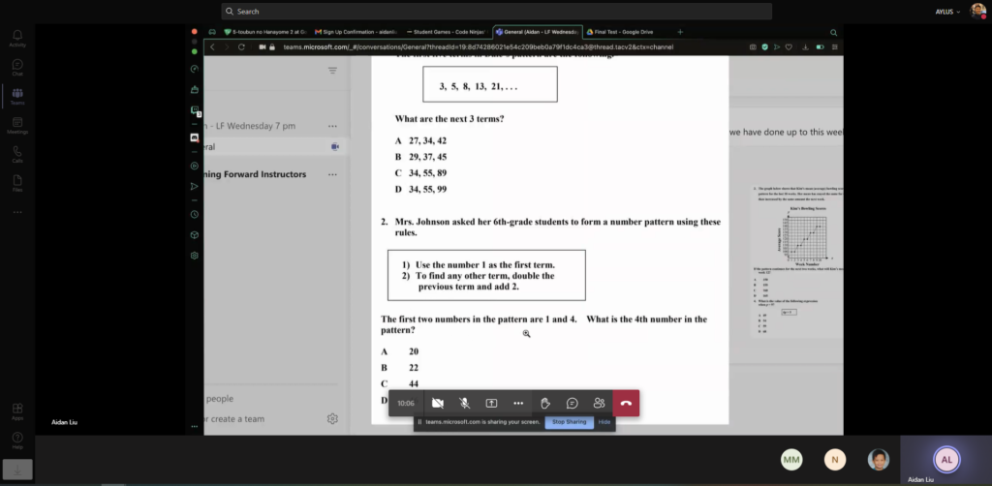Viewport: 992px width, 486px height.
Task: Open more options for Forward Instructors team
Action: click(x=332, y=174)
